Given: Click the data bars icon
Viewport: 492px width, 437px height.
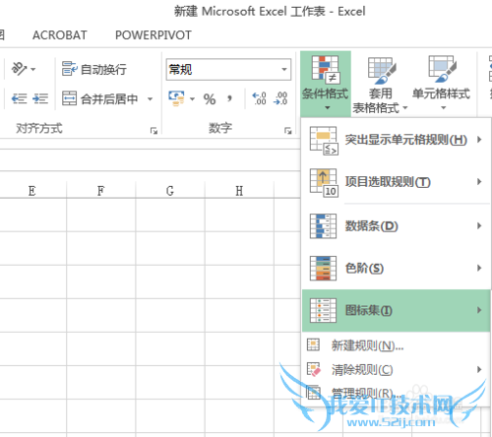Looking at the screenshot, I should pyautogui.click(x=323, y=226).
